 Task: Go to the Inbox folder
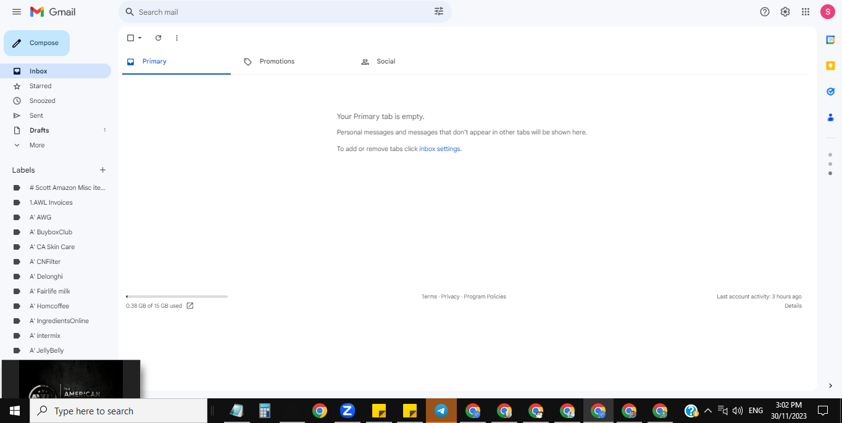coord(56,71)
